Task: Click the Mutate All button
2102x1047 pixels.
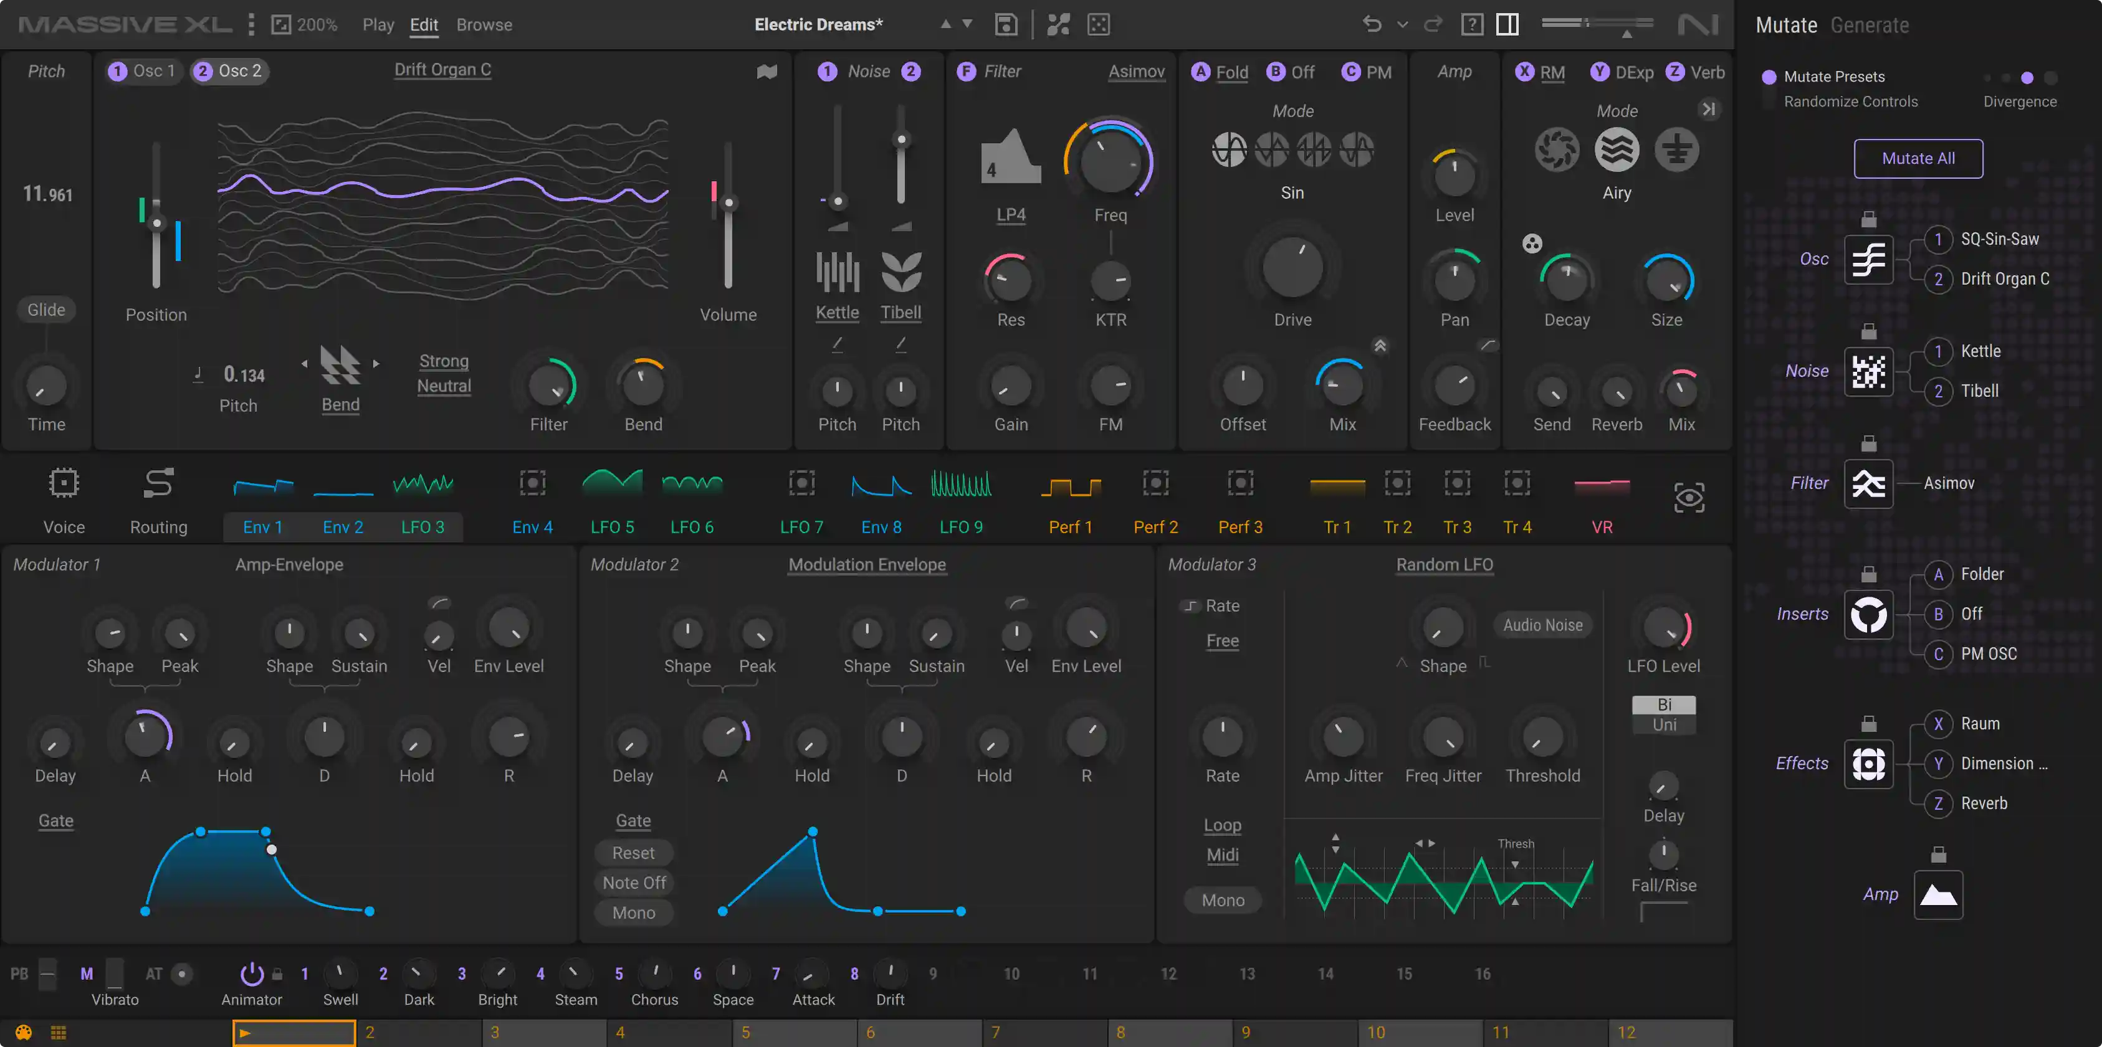Action: [1918, 158]
